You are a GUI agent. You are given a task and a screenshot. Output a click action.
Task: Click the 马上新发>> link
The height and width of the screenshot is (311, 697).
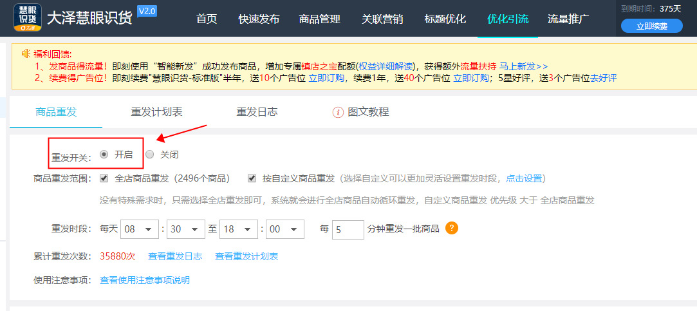click(524, 66)
